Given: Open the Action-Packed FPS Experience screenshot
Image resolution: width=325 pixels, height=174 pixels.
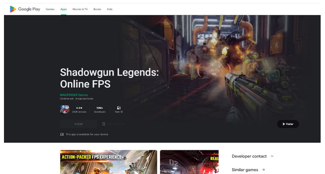Looking at the screenshot, I should 108,162.
